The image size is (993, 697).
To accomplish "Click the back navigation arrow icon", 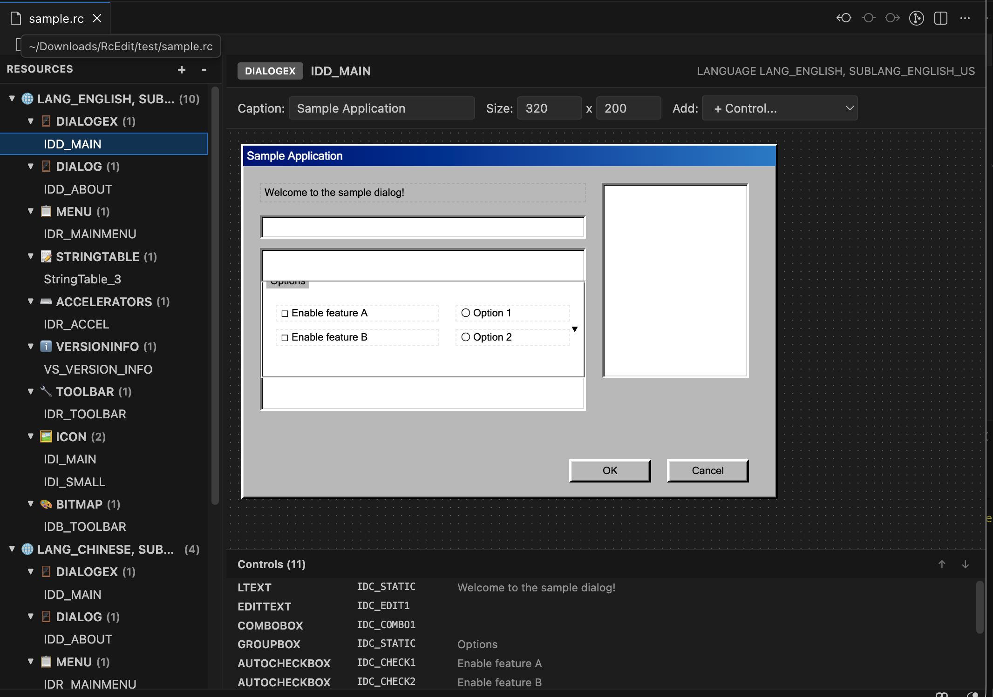I will click(843, 18).
